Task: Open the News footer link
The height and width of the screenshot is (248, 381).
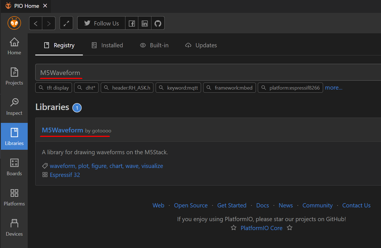Action: point(286,205)
